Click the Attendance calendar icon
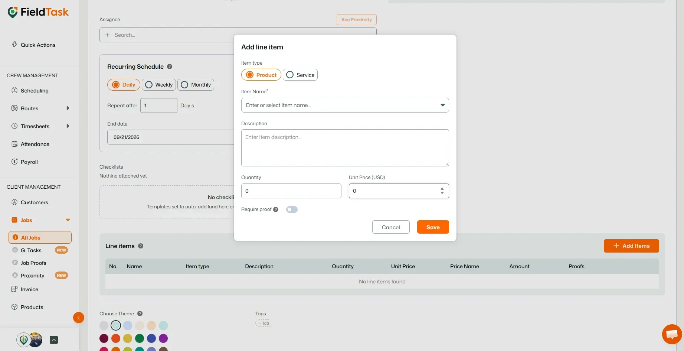 point(14,144)
